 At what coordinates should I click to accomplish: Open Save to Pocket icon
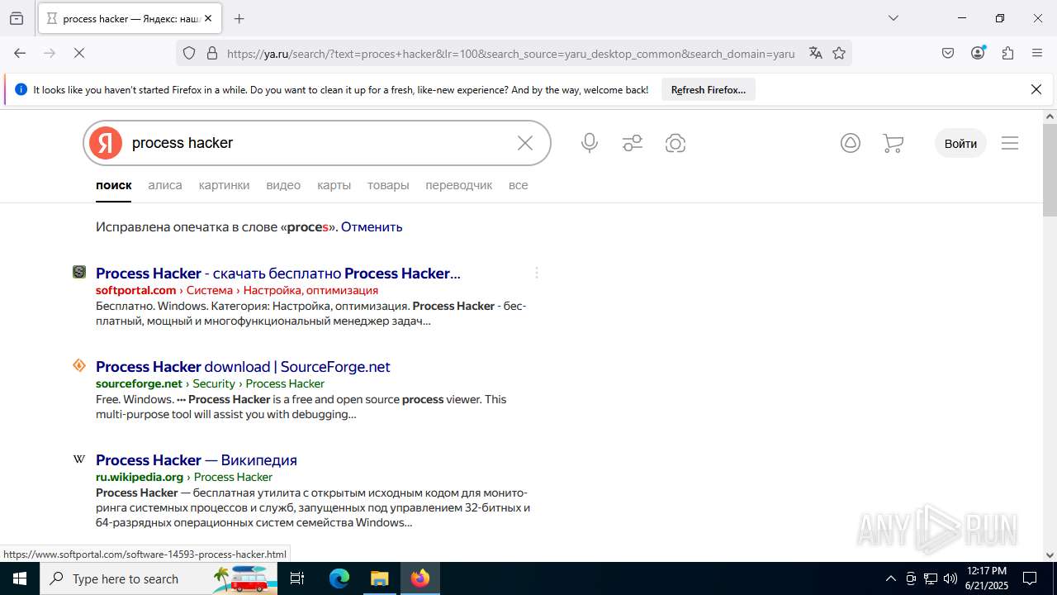pyautogui.click(x=948, y=53)
